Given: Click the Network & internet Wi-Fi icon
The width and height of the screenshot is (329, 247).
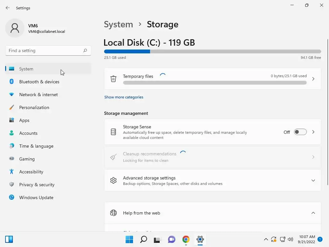Looking at the screenshot, I should pyautogui.click(x=12, y=95).
